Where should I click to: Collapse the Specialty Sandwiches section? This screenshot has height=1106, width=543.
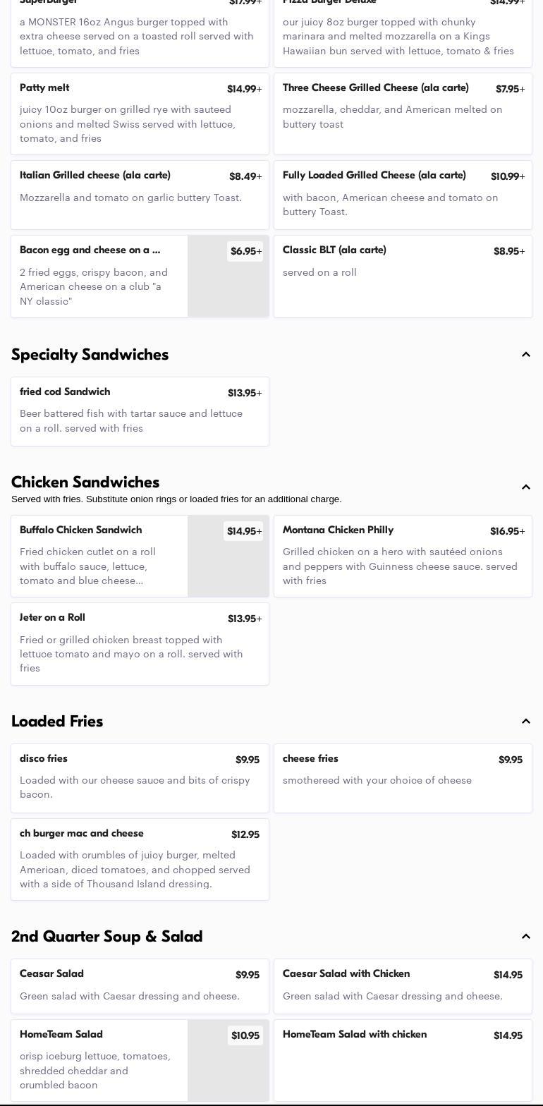[x=525, y=355]
